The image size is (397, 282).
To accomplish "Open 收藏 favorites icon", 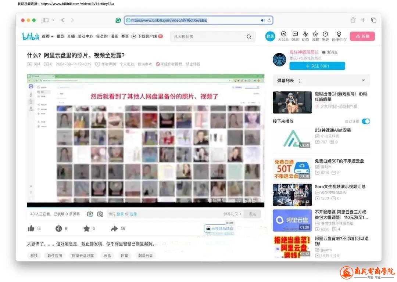I will click(x=315, y=36).
